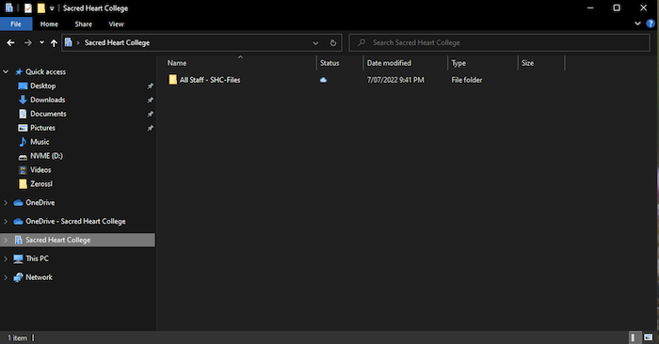Click the cloud status icon for All Staff folder
The width and height of the screenshot is (659, 344).
click(x=323, y=80)
